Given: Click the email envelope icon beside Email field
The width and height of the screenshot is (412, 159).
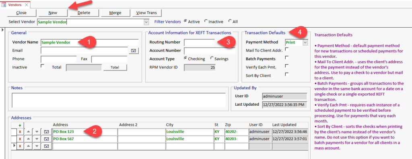Looking at the screenshot, I should tap(134, 51).
